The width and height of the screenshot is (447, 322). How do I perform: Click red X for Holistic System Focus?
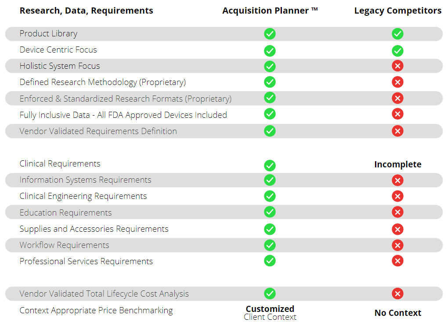[x=397, y=66]
